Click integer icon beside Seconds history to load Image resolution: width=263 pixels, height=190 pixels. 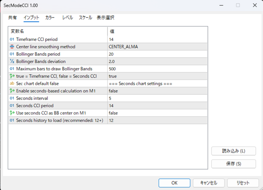(12, 120)
